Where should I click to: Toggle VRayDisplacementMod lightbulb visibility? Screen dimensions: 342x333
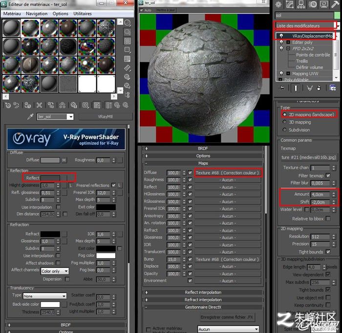point(281,36)
